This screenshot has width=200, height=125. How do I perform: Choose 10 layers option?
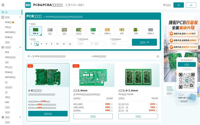57,44
